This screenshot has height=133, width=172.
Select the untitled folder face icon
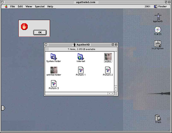tap(54, 70)
